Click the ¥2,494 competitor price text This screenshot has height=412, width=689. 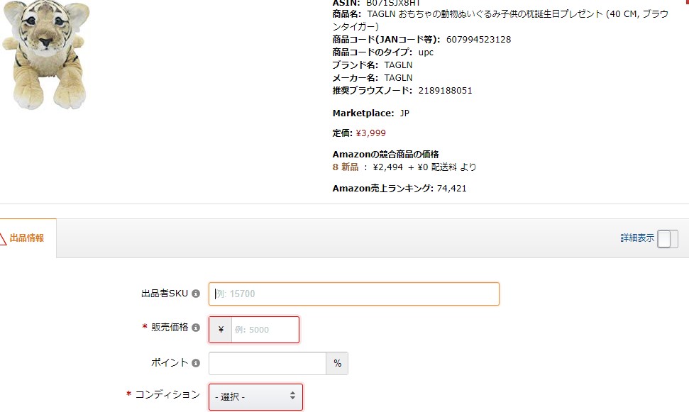pos(387,167)
